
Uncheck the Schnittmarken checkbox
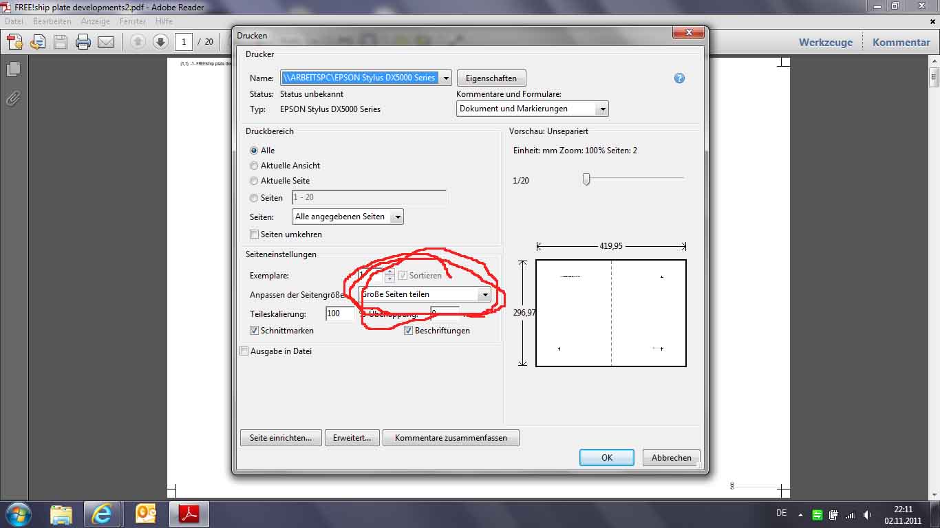coord(255,331)
